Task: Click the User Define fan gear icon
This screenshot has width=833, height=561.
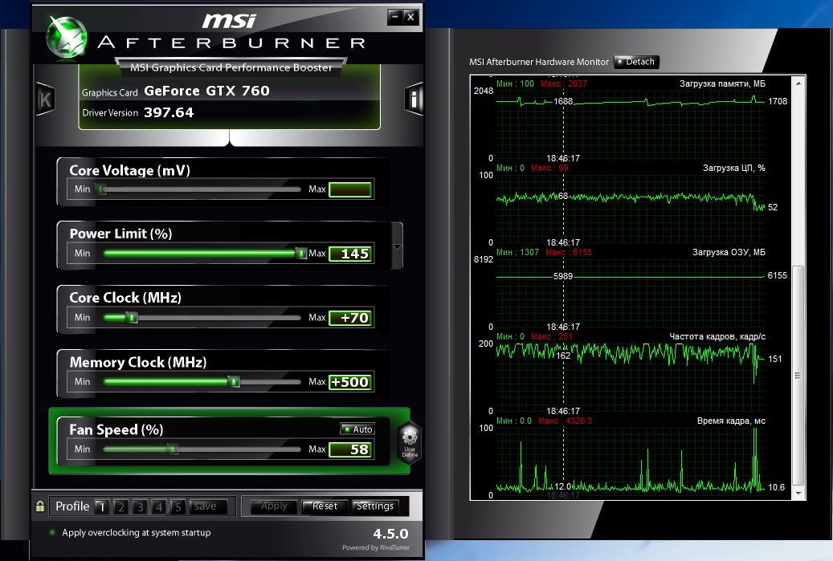Action: click(x=410, y=443)
